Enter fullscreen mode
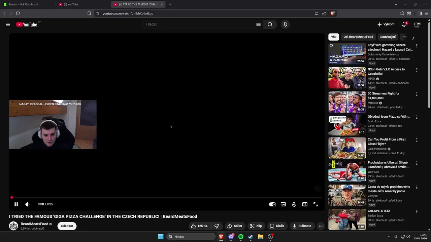 316,204
